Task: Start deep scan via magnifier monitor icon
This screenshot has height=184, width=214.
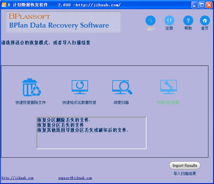Action: pos(122,87)
